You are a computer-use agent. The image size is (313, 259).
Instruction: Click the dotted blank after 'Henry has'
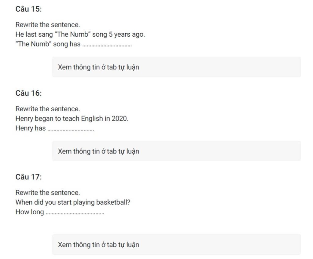tap(71, 130)
